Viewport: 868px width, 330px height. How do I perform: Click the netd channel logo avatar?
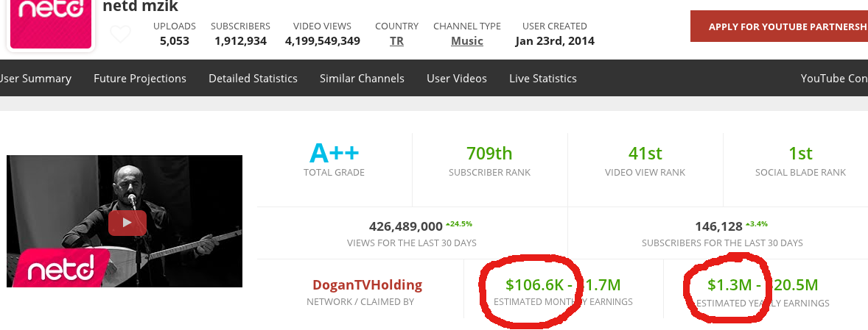click(50, 24)
